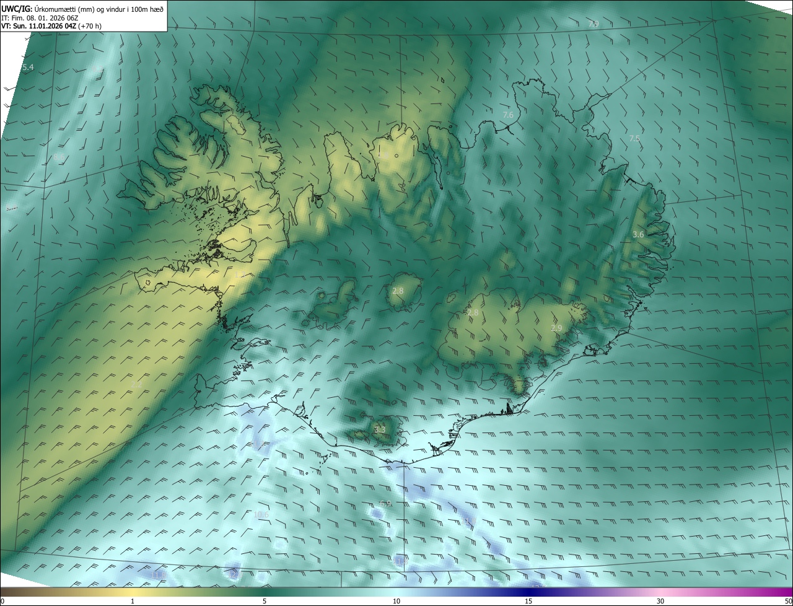Click the color scale tick label 5
The height and width of the screenshot is (606, 793).
(265, 601)
